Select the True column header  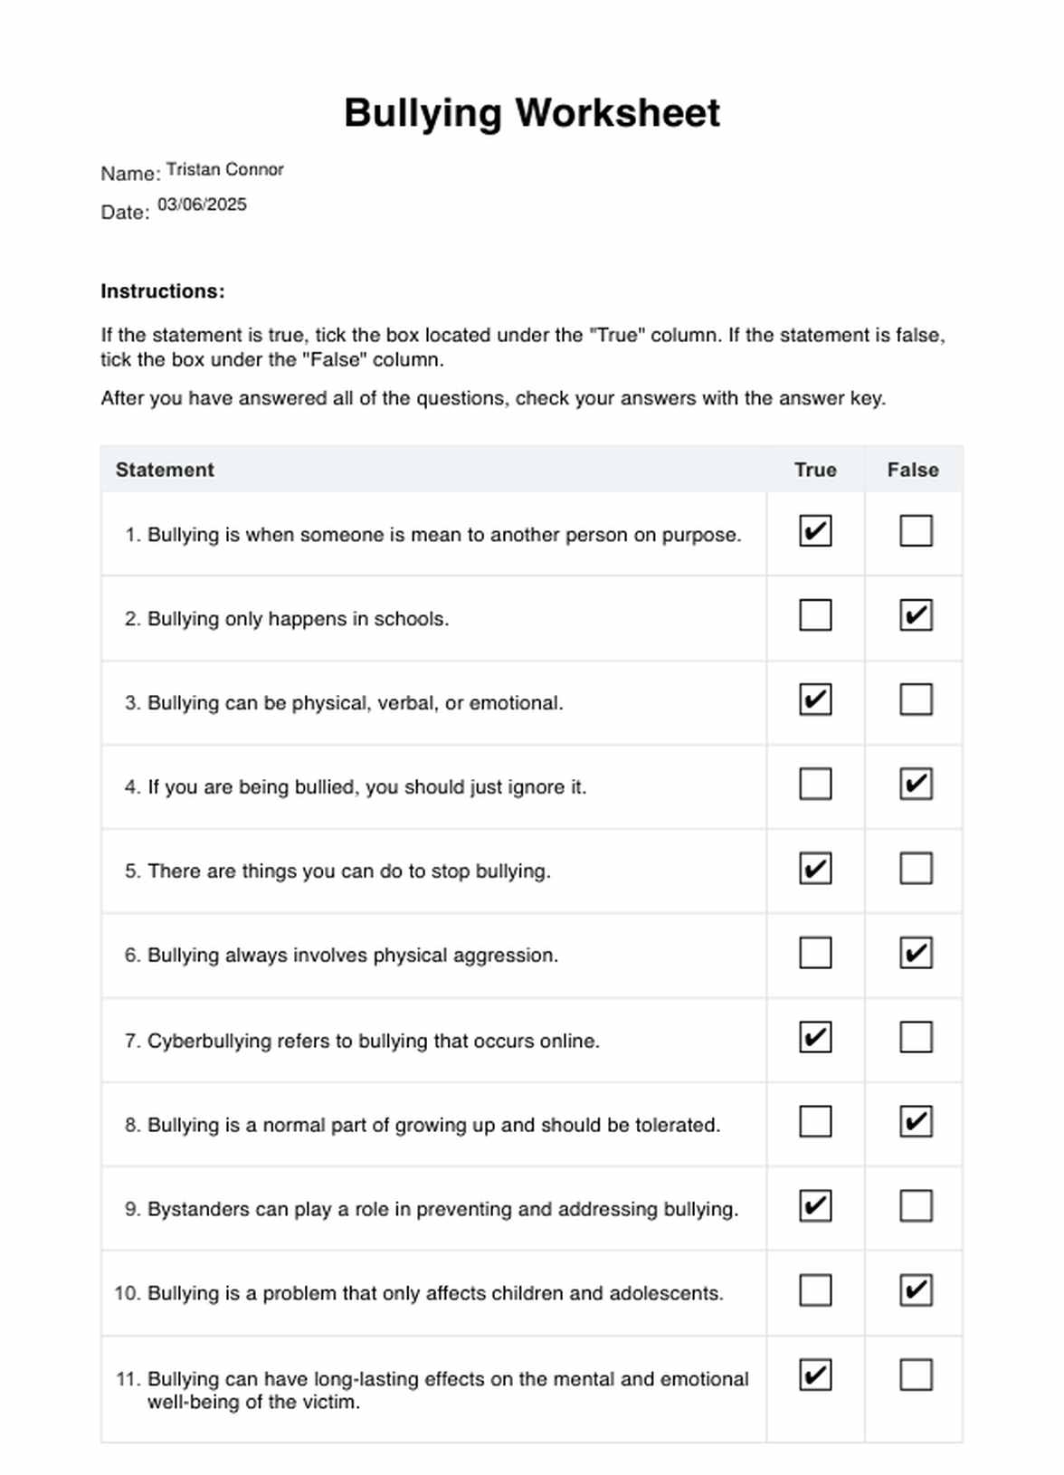click(815, 470)
